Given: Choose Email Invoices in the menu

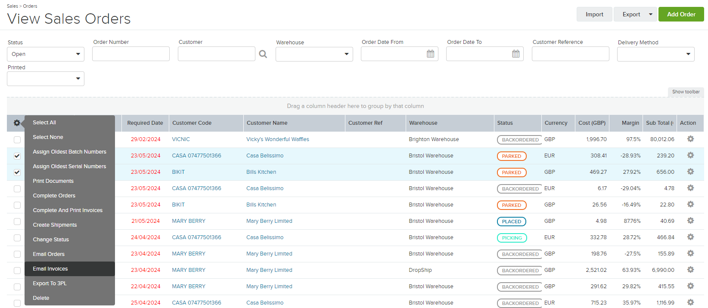Looking at the screenshot, I should [70, 269].
